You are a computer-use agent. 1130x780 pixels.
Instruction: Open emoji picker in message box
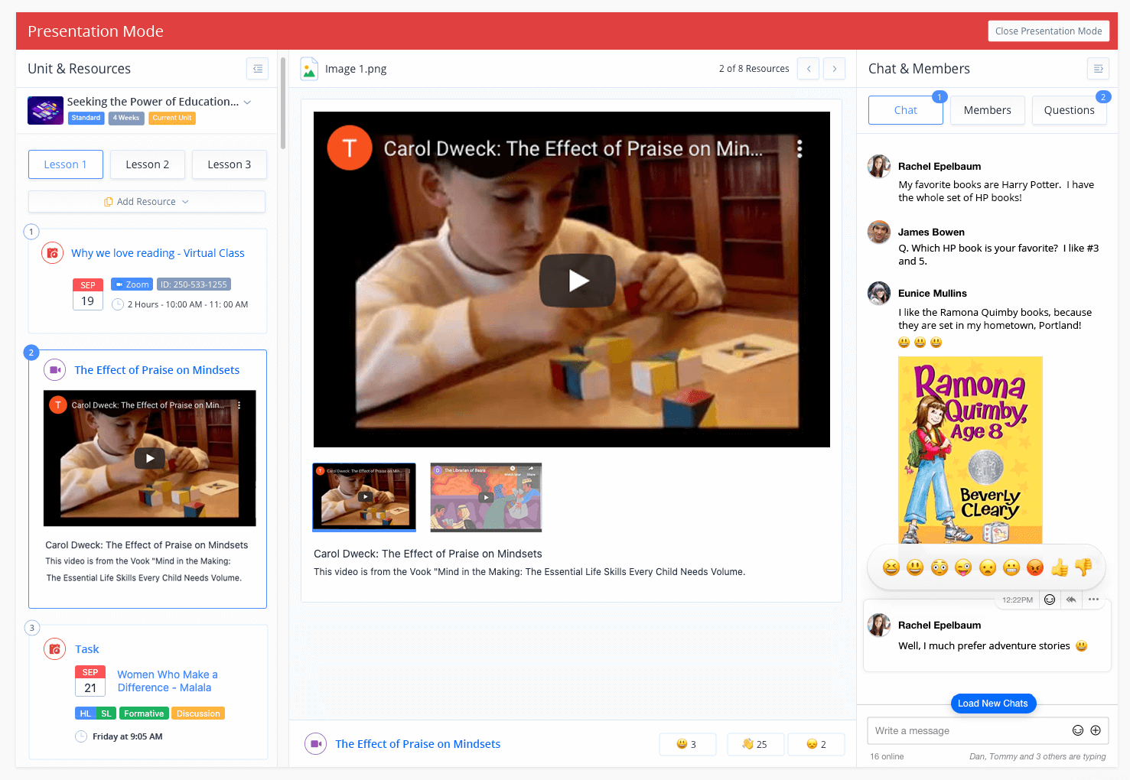tap(1078, 730)
